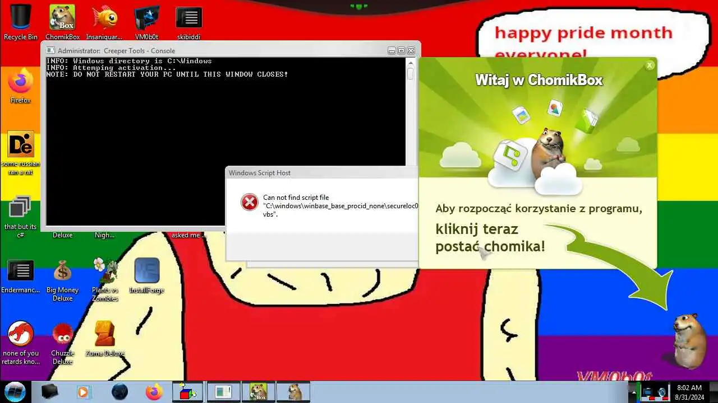Switch to the colored blocks taskbar item
This screenshot has width=718, height=403.
[188, 392]
